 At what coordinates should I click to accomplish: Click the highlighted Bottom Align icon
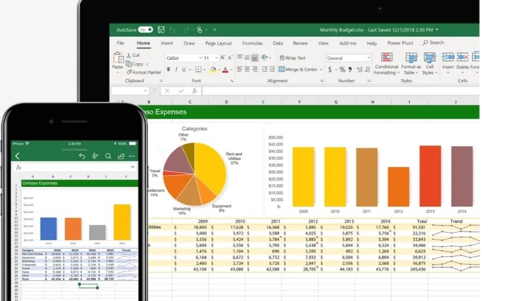(x=255, y=58)
